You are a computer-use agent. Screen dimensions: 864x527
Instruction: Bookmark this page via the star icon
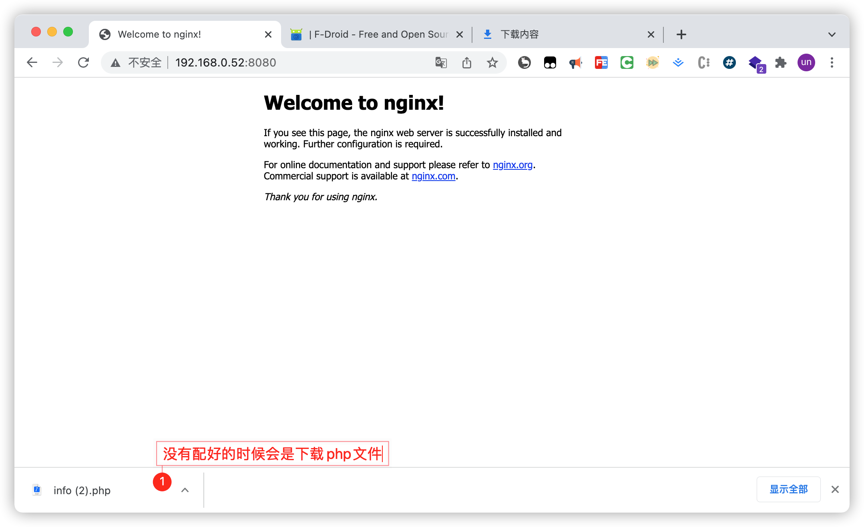492,62
